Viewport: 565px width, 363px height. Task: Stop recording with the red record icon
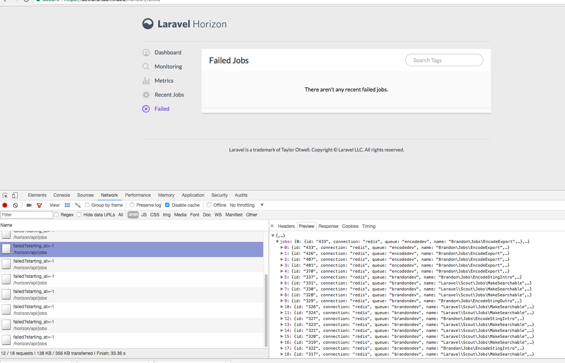click(x=4, y=205)
